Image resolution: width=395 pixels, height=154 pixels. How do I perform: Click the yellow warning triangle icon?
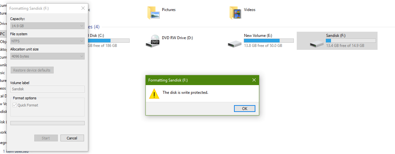click(154, 93)
